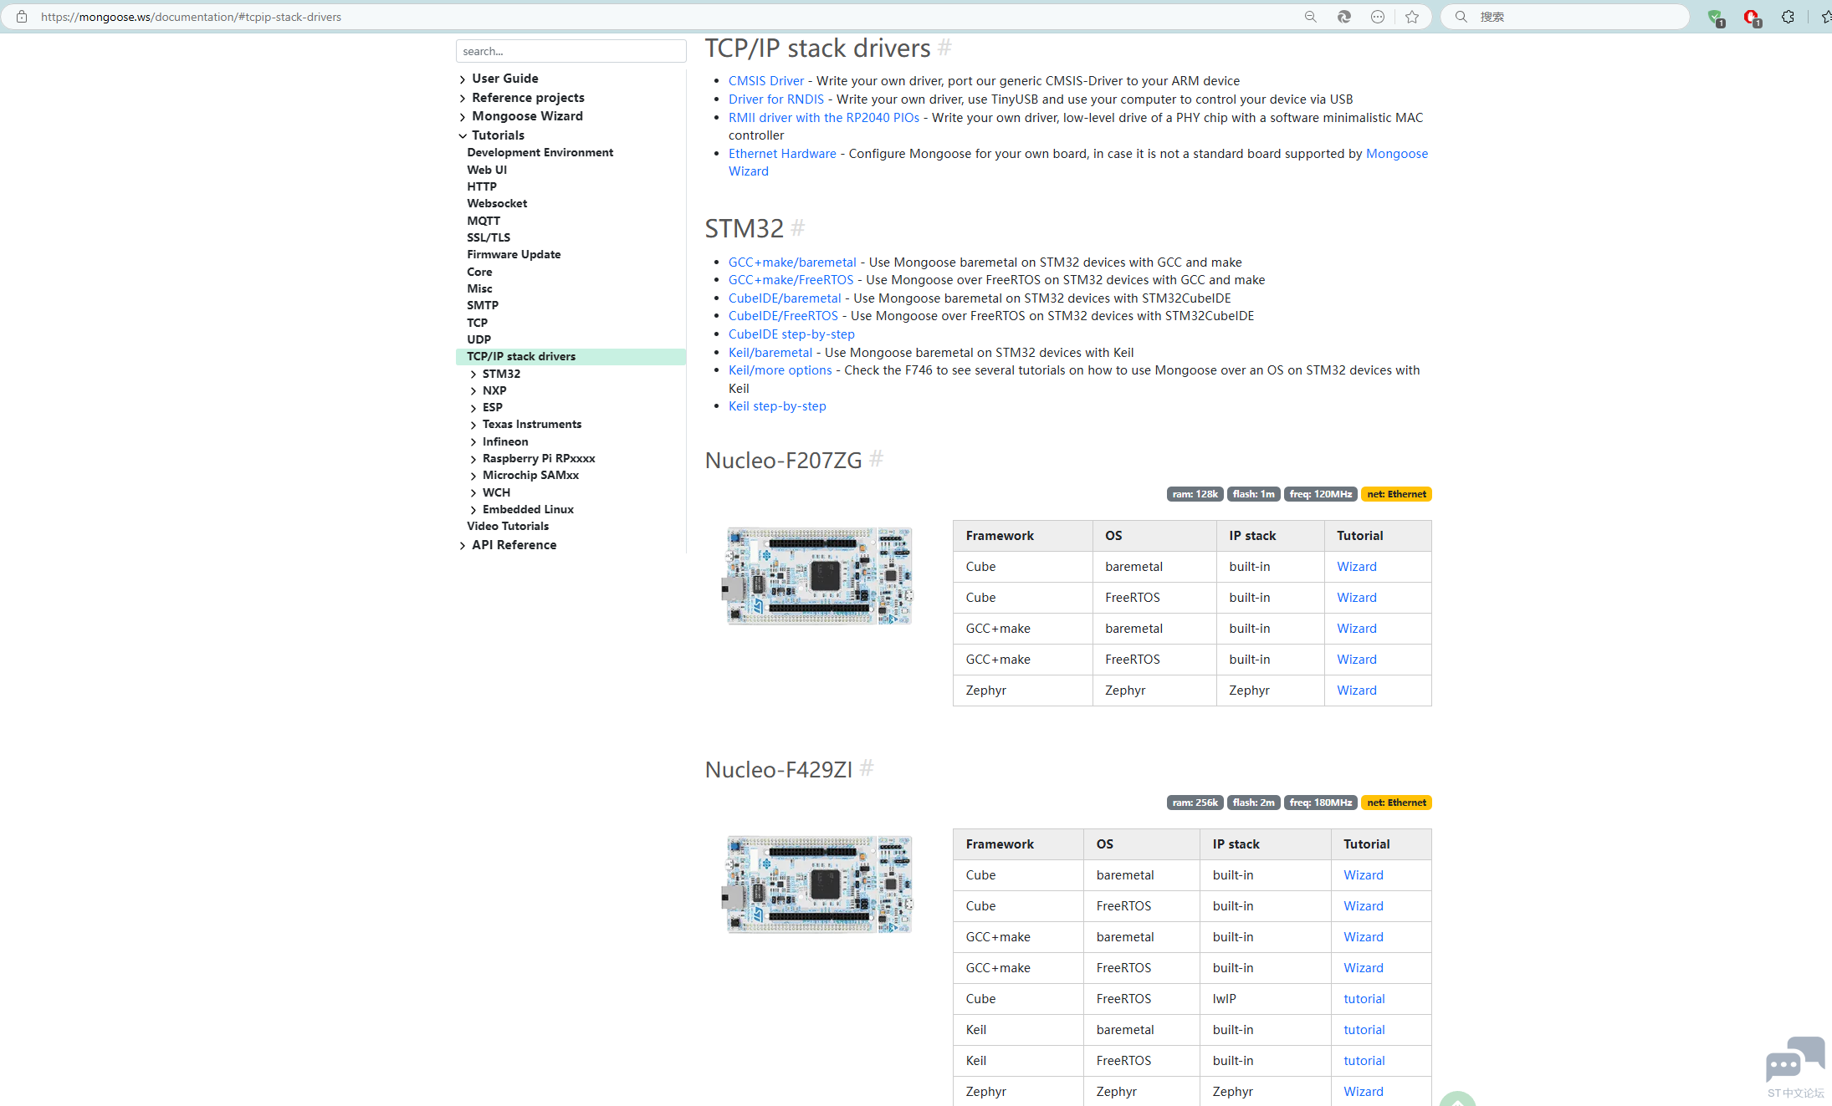
Task: Click the translate page icon in address bar
Action: 1344,17
